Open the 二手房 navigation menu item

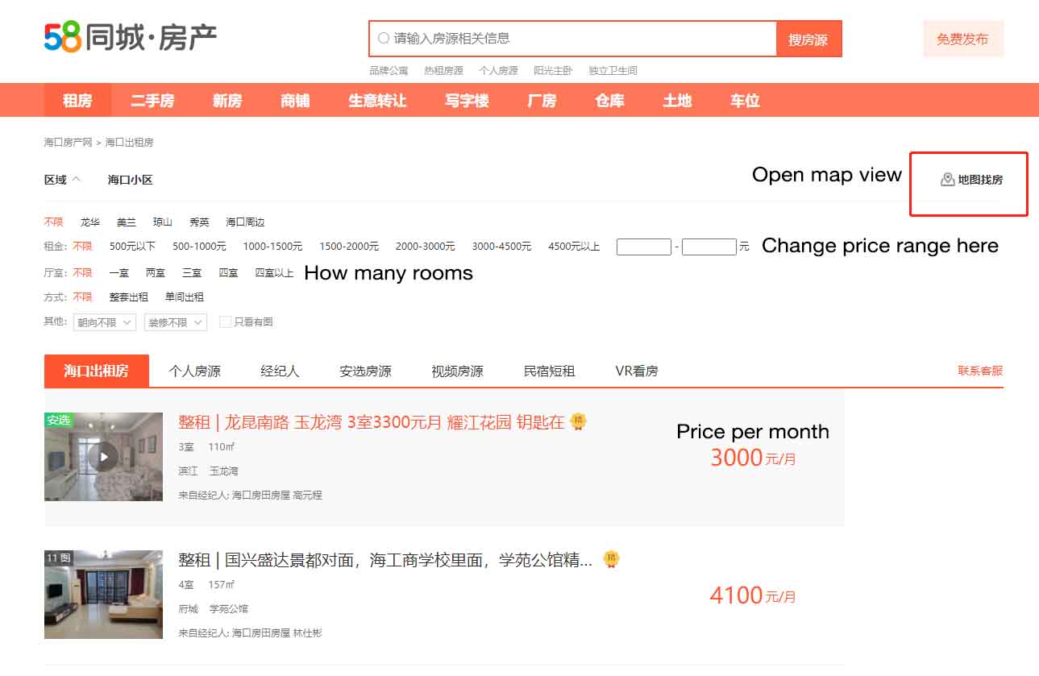[x=152, y=101]
